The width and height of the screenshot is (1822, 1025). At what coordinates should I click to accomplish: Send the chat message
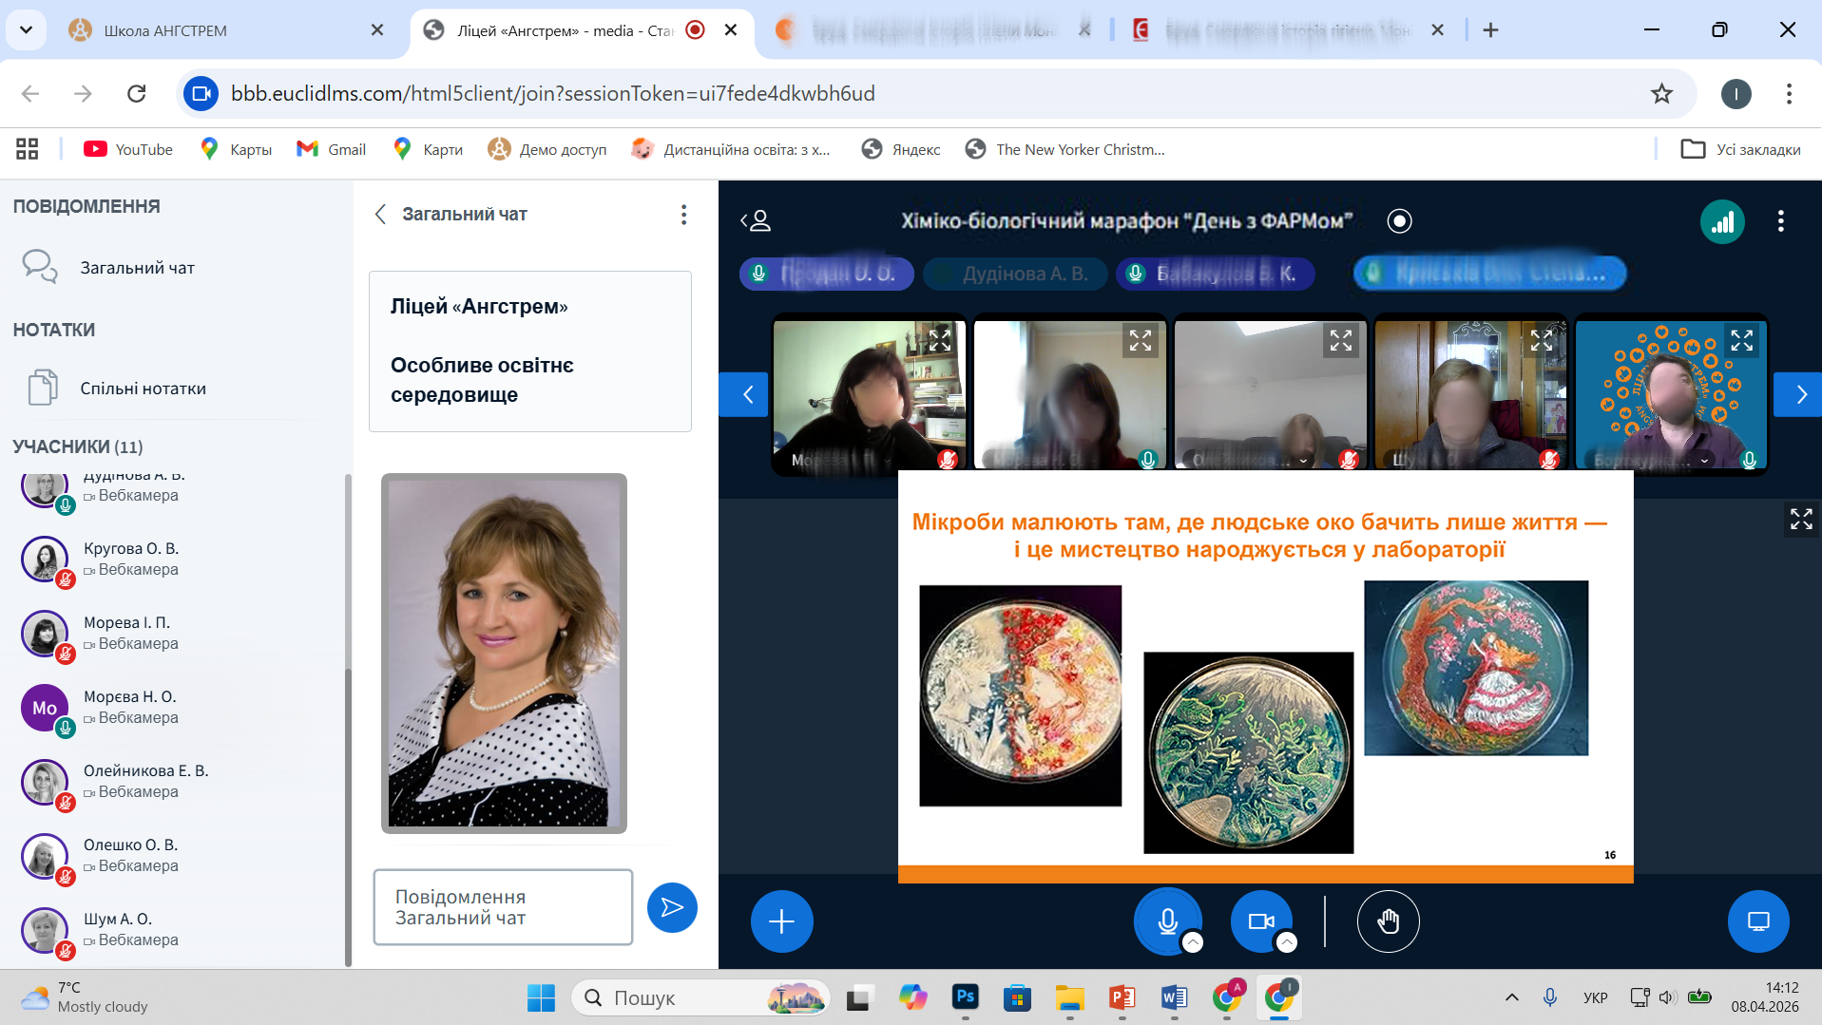672,907
